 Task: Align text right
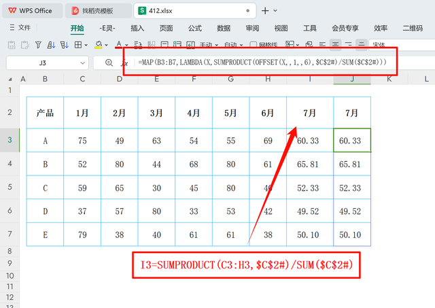click(348, 44)
